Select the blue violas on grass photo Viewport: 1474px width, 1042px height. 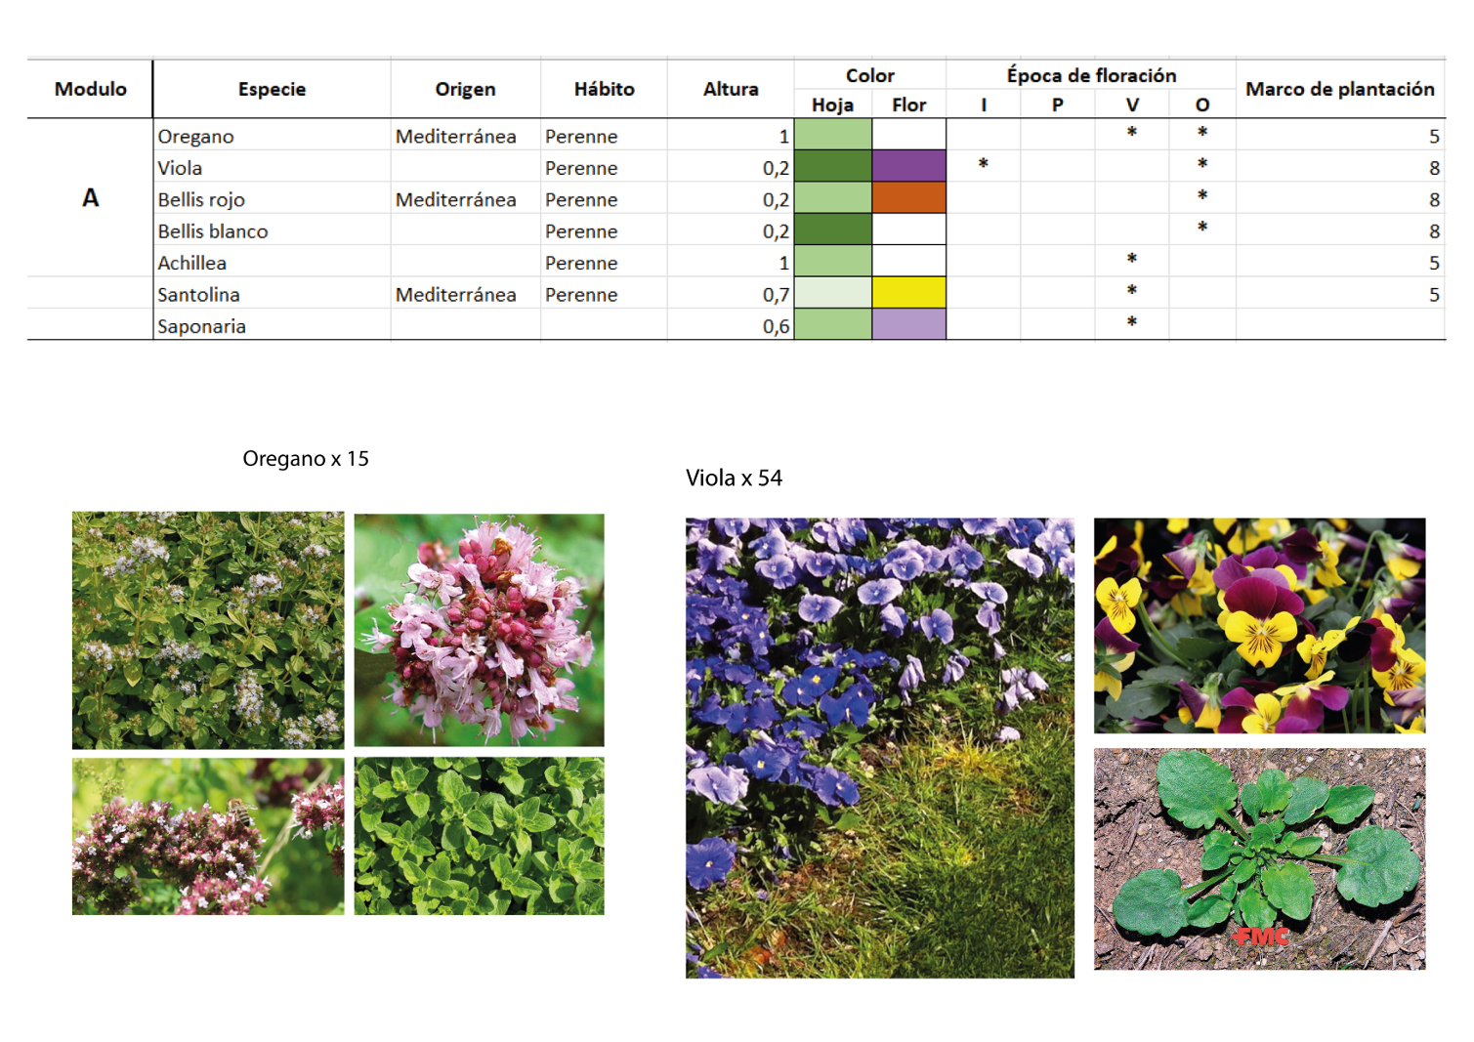(879, 747)
